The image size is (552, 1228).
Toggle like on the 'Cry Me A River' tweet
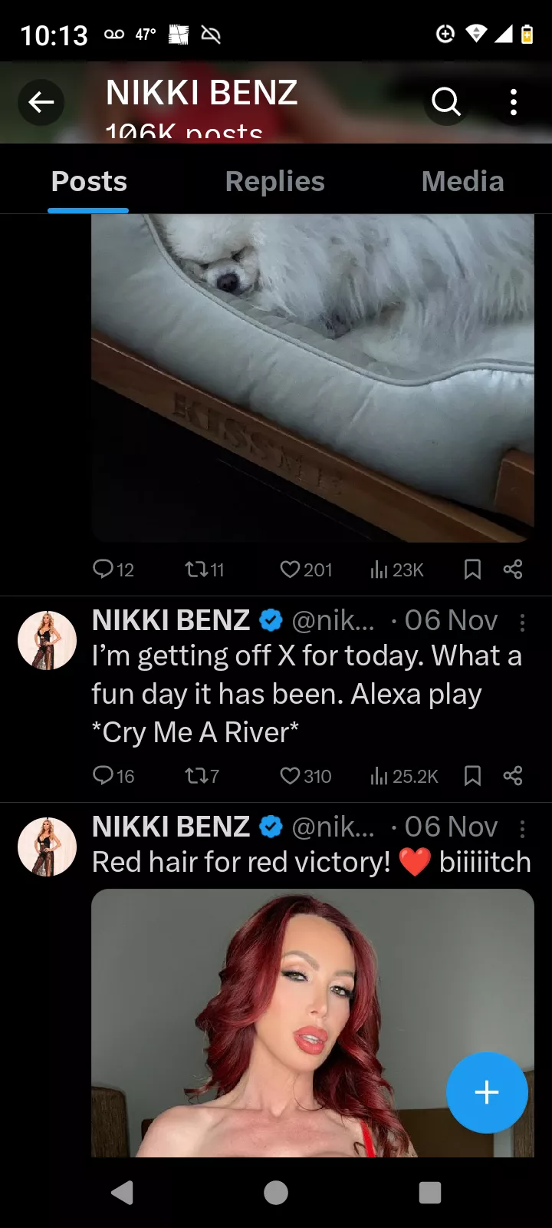pos(289,776)
